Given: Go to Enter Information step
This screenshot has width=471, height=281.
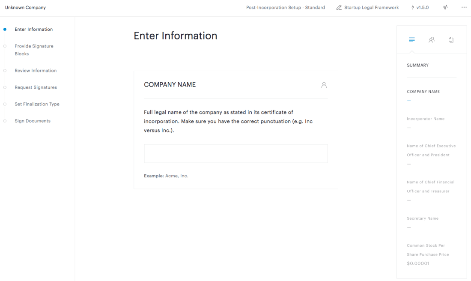Looking at the screenshot, I should click(x=33, y=30).
